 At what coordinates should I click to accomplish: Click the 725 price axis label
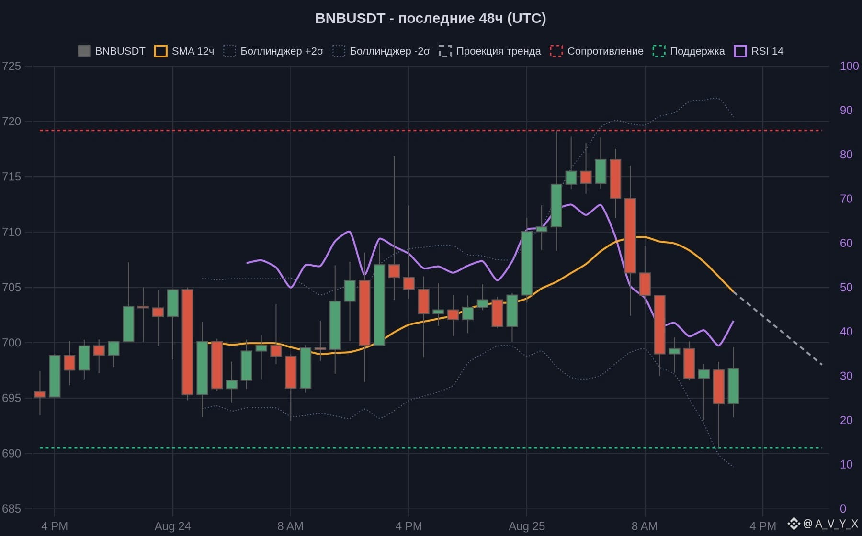[11, 66]
